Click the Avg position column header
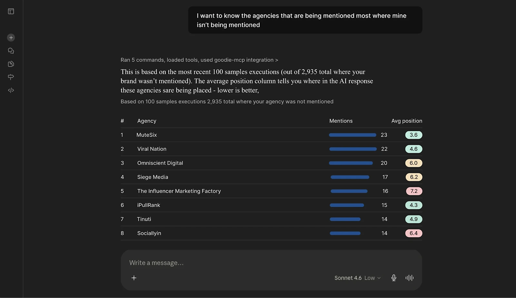Image resolution: width=516 pixels, height=298 pixels. 407,121
